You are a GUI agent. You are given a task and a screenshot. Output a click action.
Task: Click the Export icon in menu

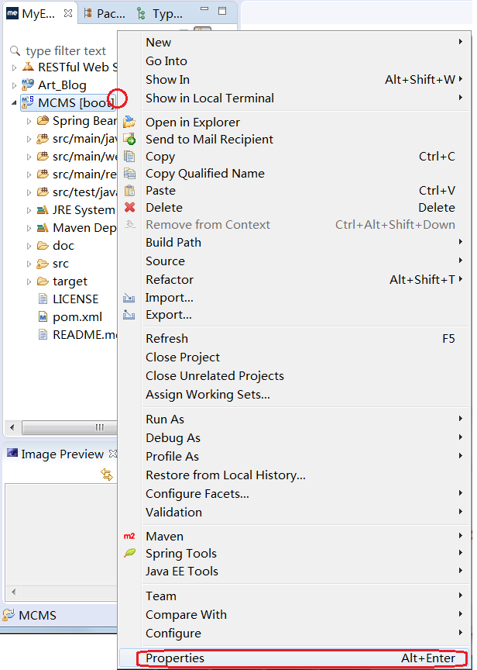coord(129,316)
